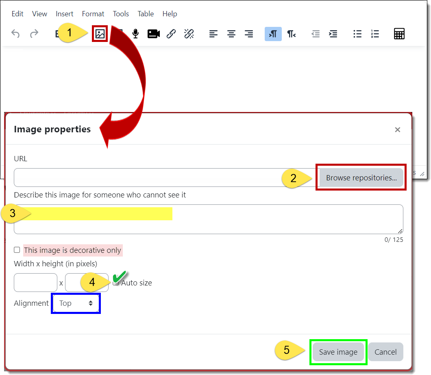Select the Insert image tool
Viewport: 431px width, 375px height.
(x=100, y=34)
